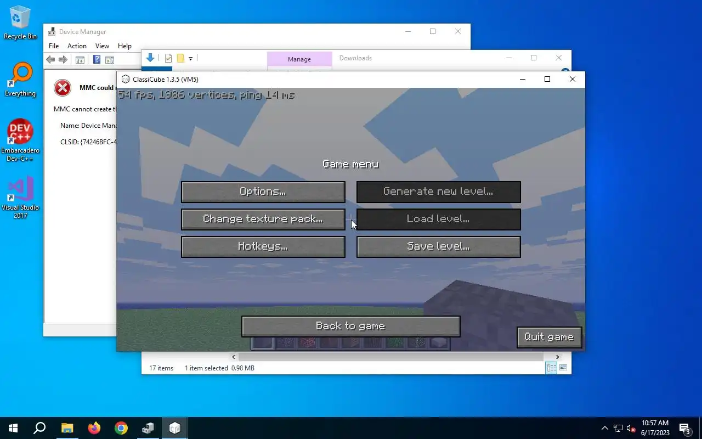Open taskbar Search magnifier
This screenshot has width=702, height=439.
click(x=39, y=428)
